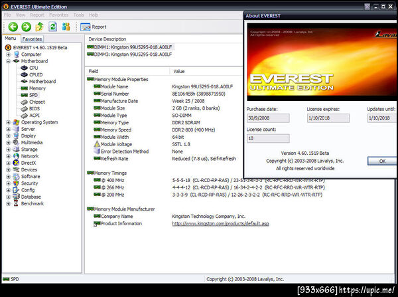Switch to the Menu tab

(11, 39)
